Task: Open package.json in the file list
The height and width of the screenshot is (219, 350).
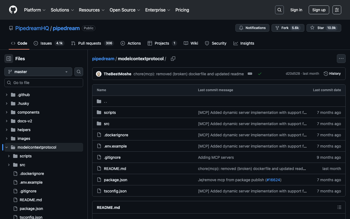Action: pyautogui.click(x=115, y=180)
